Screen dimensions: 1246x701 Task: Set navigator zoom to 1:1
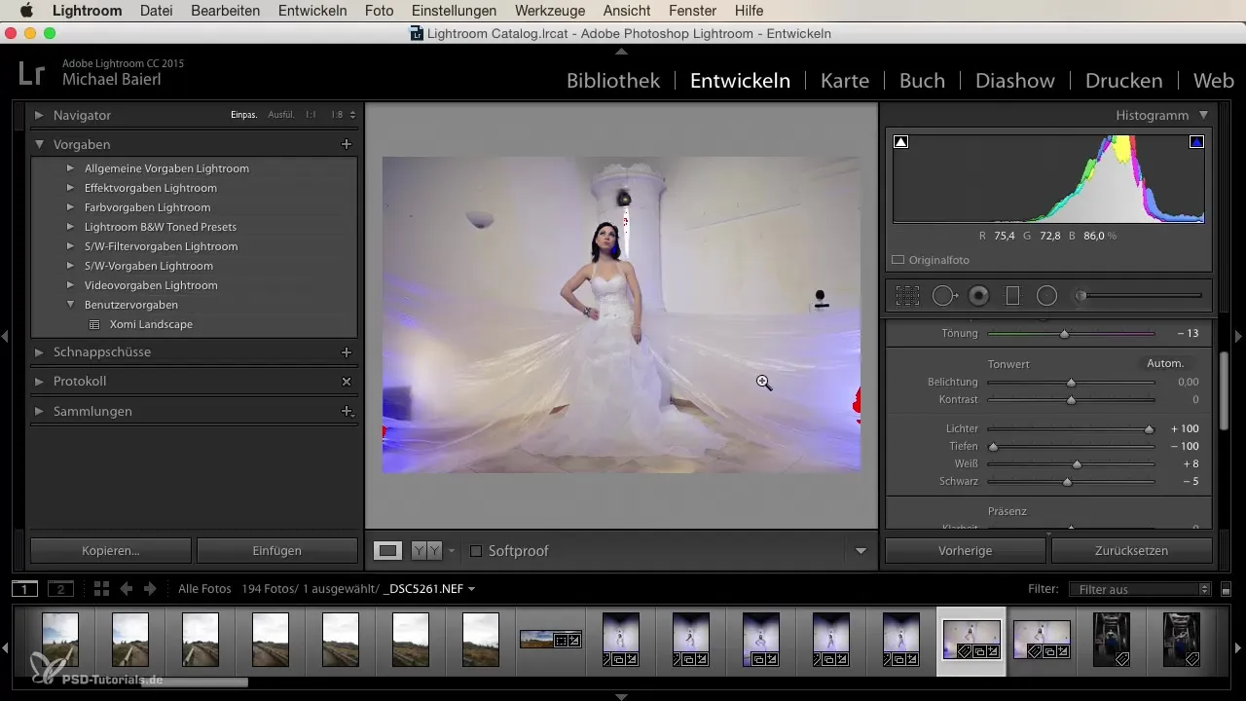tap(311, 115)
